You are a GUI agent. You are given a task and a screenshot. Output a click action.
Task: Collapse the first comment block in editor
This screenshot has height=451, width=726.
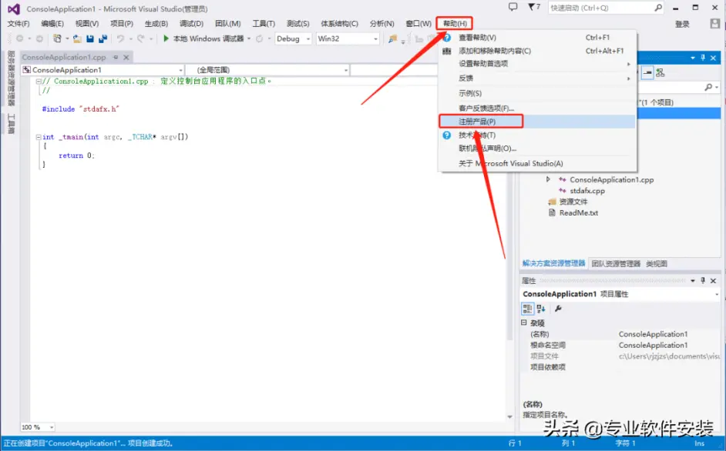tap(39, 81)
